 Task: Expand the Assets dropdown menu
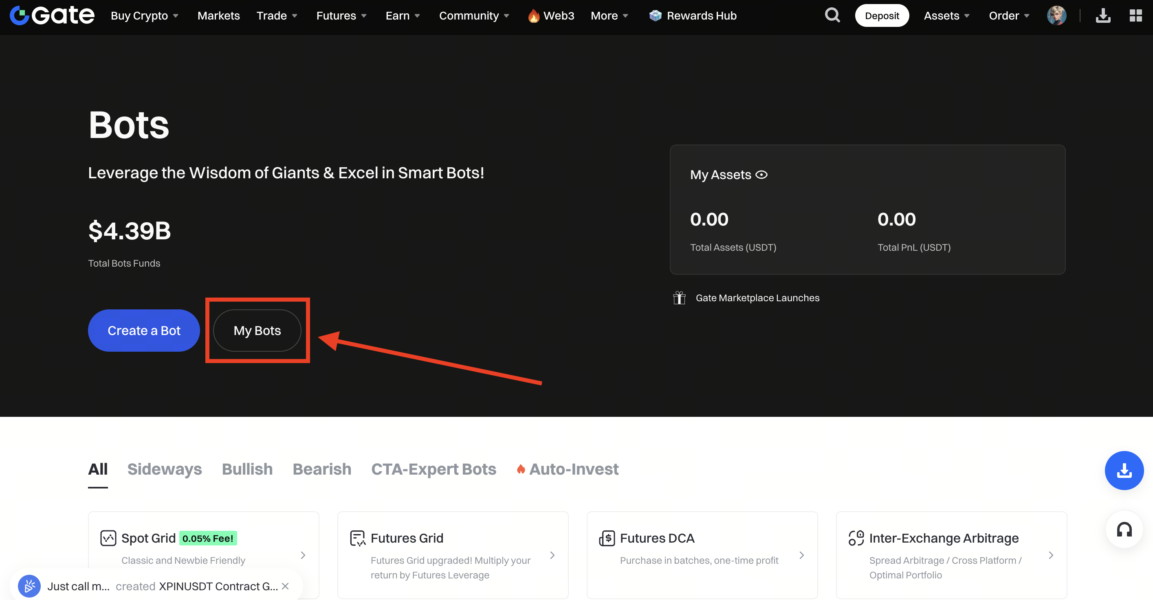(x=946, y=15)
